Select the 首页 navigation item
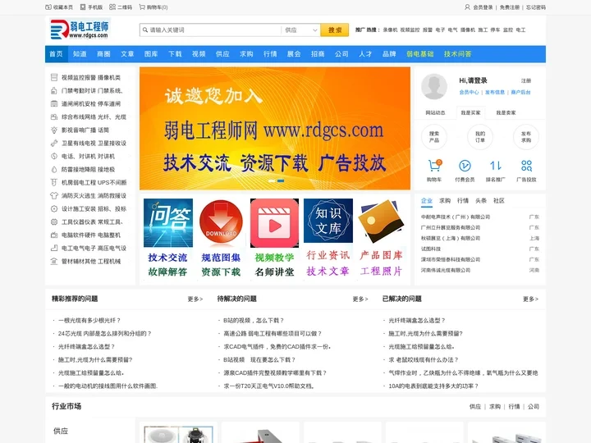The height and width of the screenshot is (443, 591). [x=56, y=54]
